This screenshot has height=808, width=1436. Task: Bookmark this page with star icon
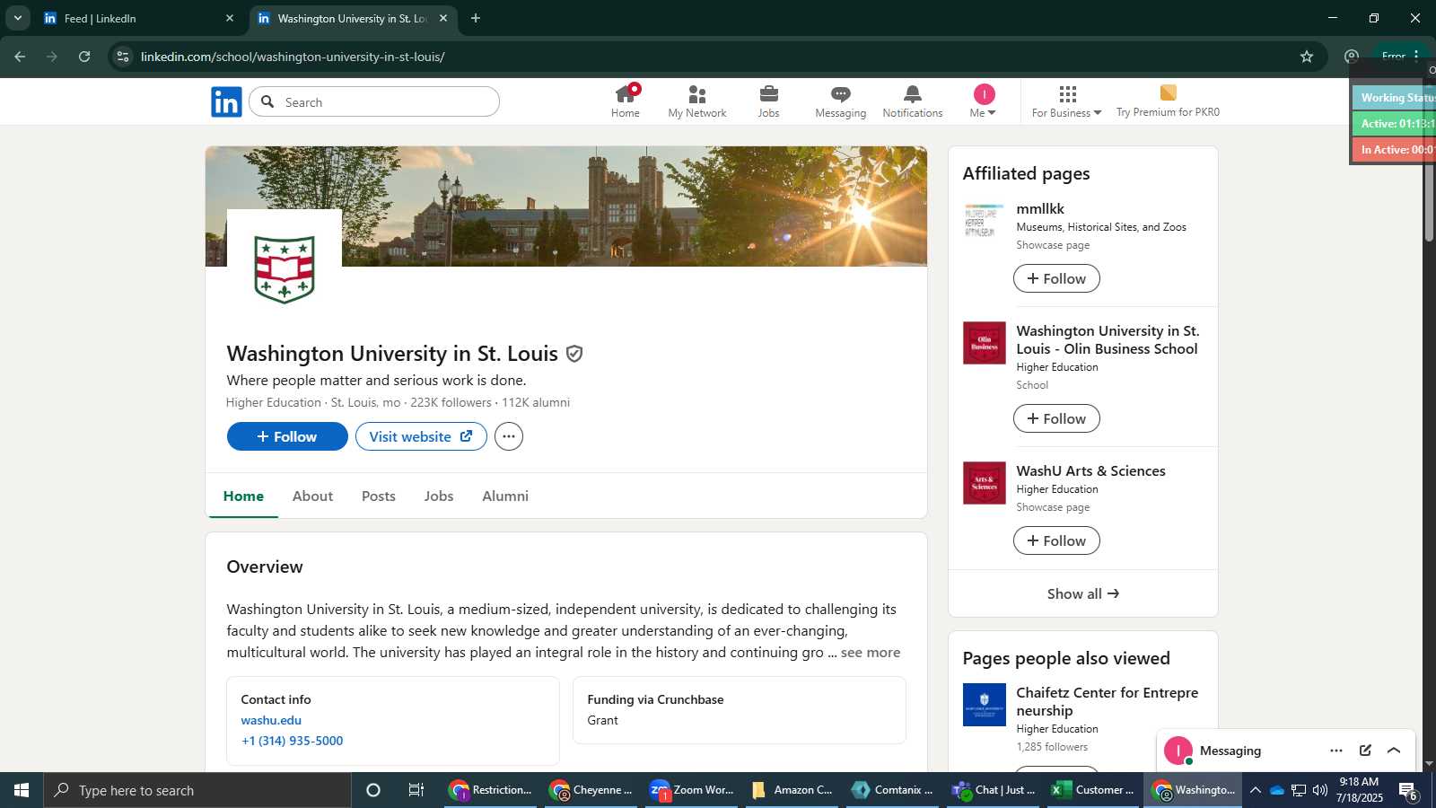point(1307,57)
